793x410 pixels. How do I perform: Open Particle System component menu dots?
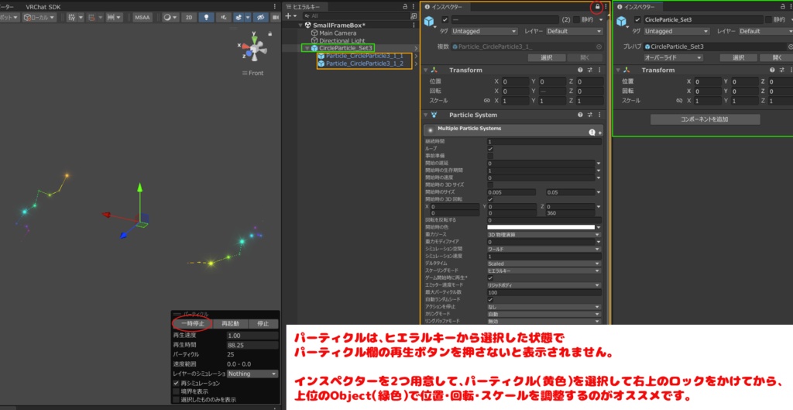pos(600,115)
